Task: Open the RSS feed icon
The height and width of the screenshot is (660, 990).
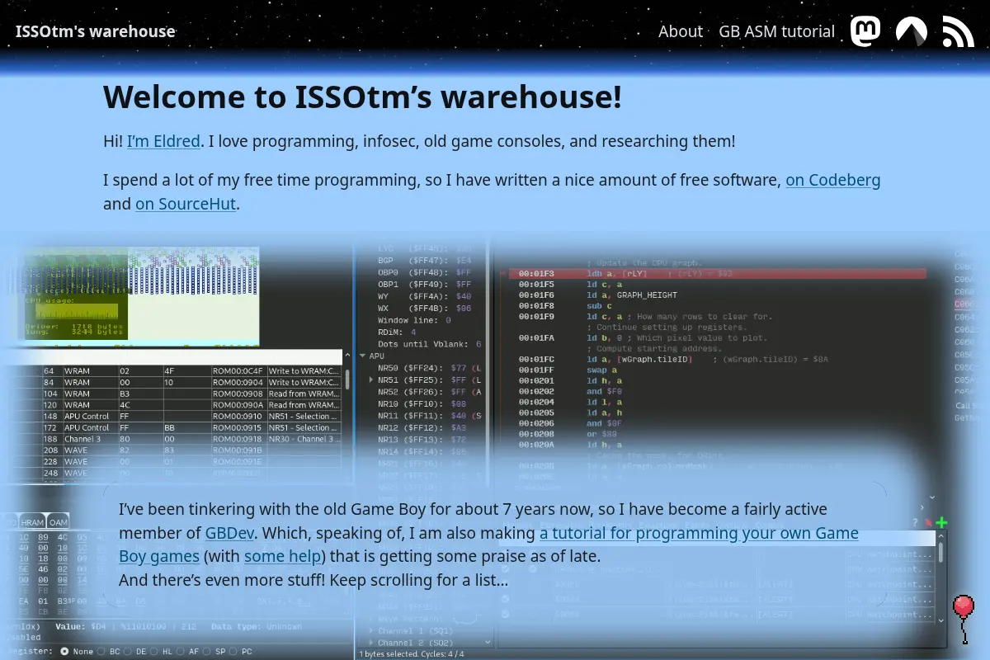Action: [958, 31]
